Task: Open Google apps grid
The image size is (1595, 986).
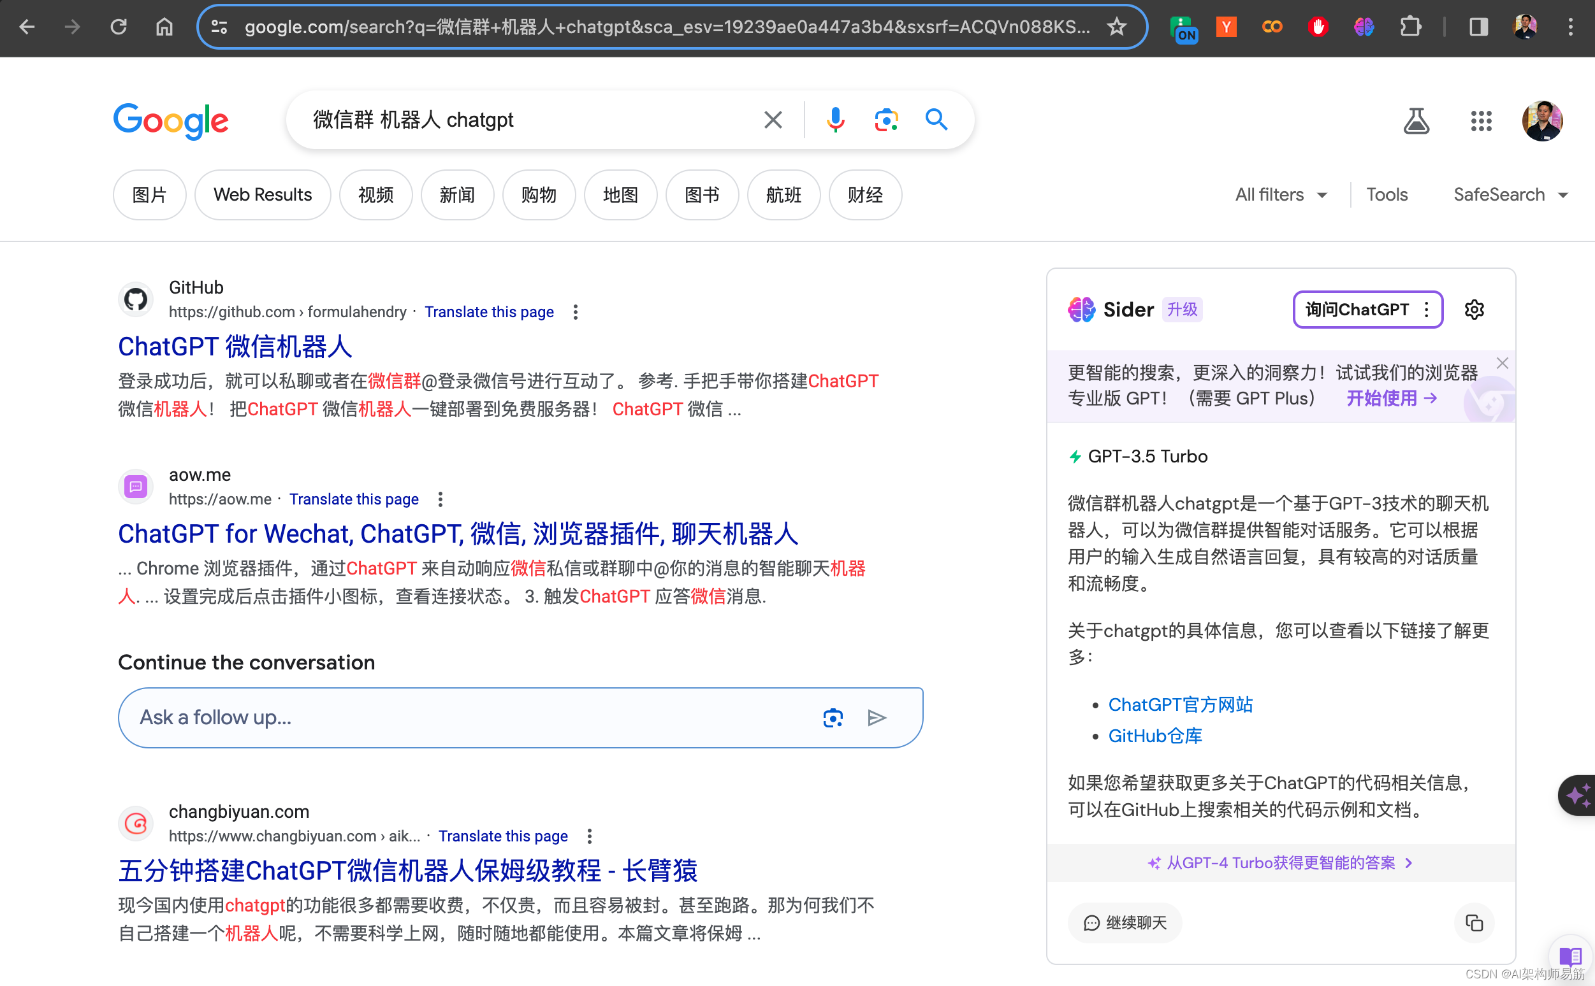Action: [1481, 120]
